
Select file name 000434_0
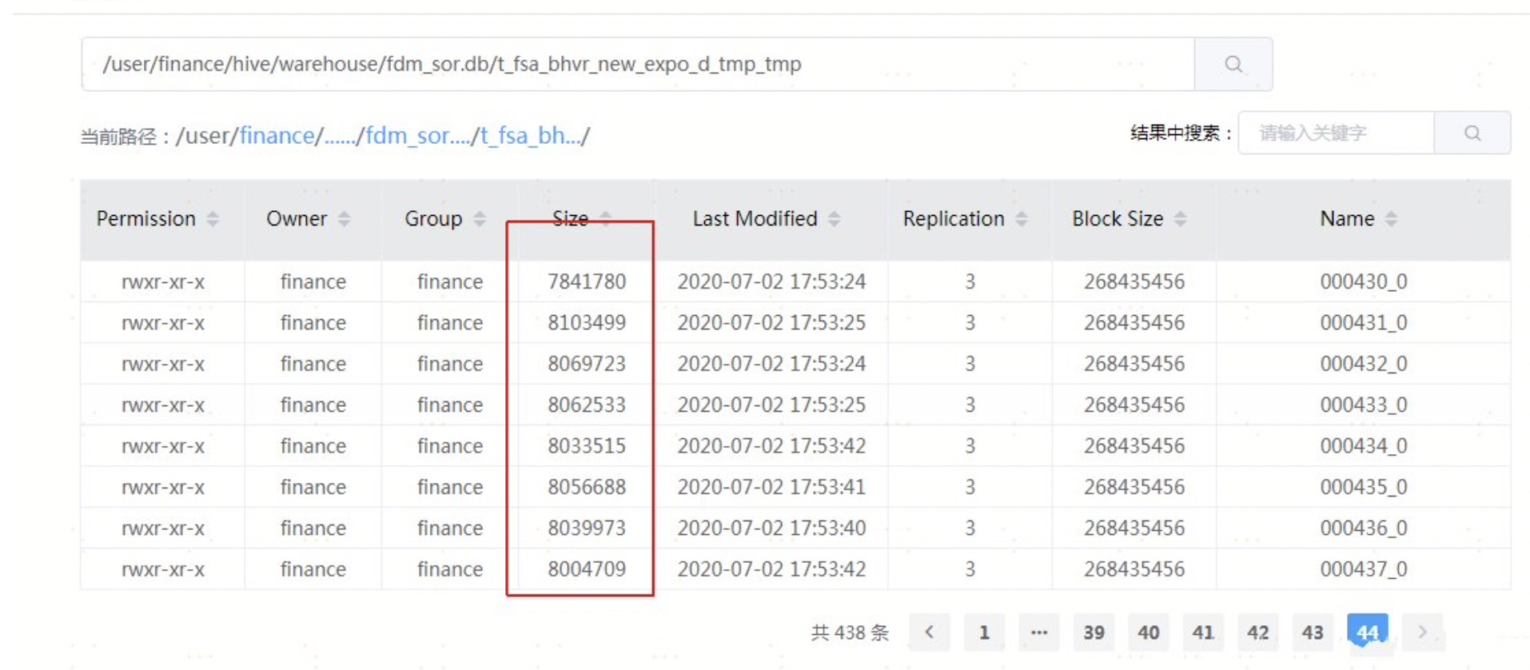[1364, 445]
